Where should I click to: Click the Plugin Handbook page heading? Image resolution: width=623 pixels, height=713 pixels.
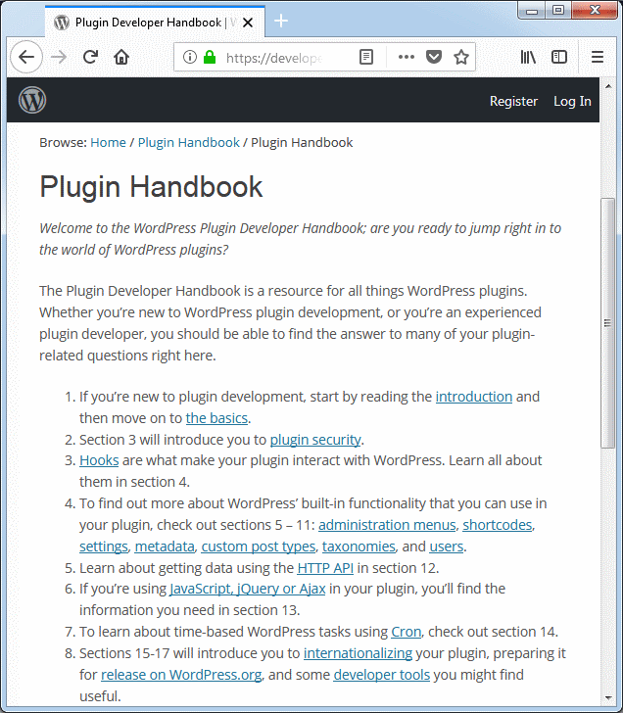tap(151, 187)
